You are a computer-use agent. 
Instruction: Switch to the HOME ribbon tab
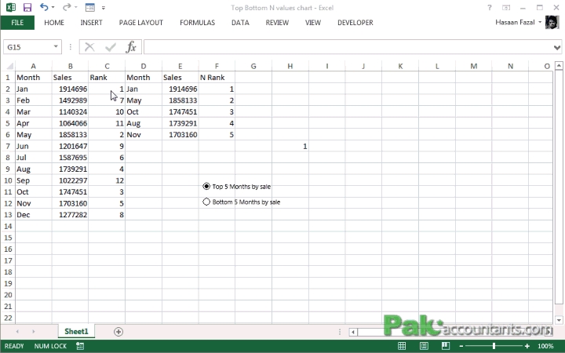(x=54, y=23)
